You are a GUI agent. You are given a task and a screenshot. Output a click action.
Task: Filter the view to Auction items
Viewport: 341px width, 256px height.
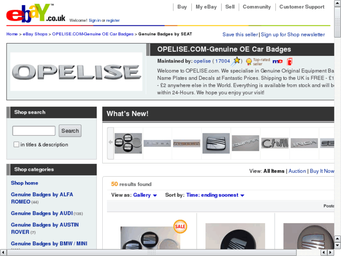[x=297, y=171]
